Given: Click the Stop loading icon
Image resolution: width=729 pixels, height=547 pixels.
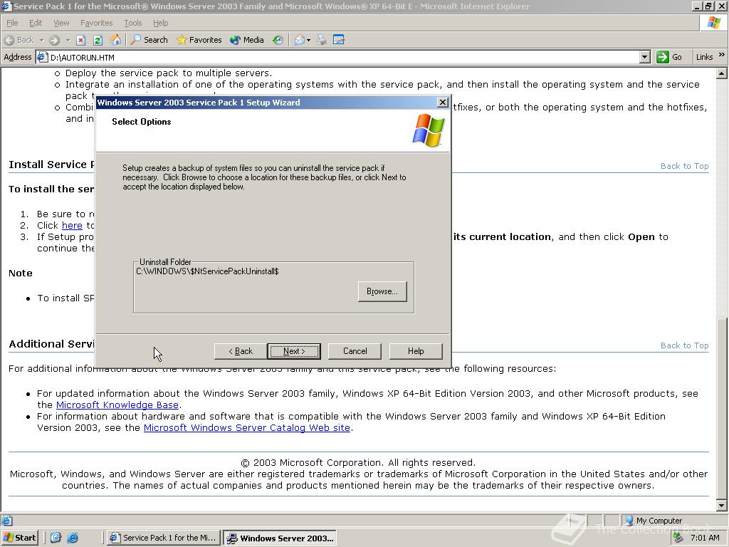Looking at the screenshot, I should (81, 40).
